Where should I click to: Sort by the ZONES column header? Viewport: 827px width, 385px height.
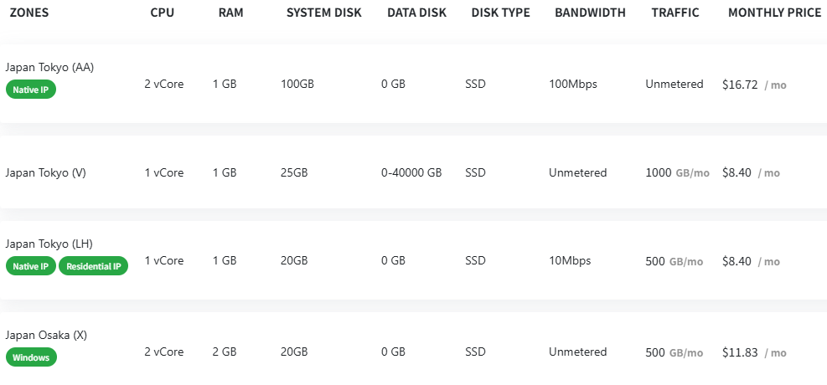point(29,13)
